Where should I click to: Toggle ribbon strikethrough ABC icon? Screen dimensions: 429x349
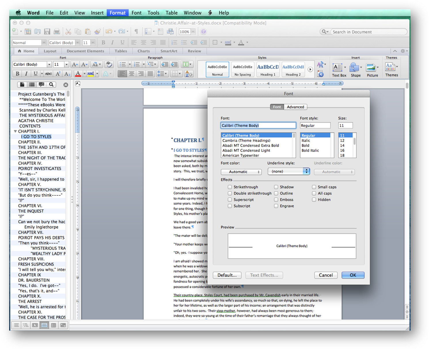(x=48, y=74)
